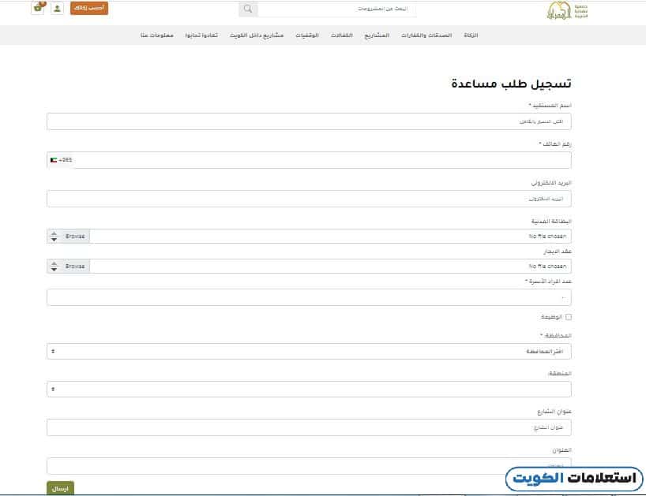Browse for the civil ID file
Viewport: 646px width, 496px height.
coord(75,236)
